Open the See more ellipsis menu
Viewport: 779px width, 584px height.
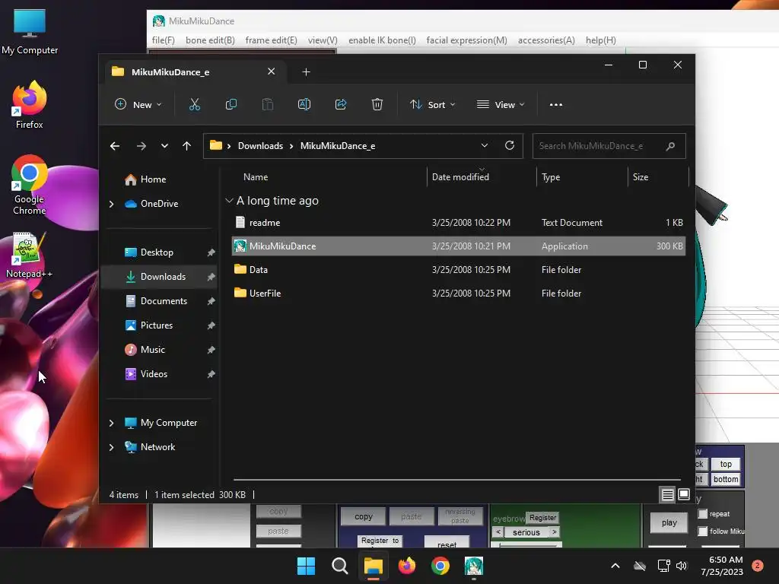point(556,105)
